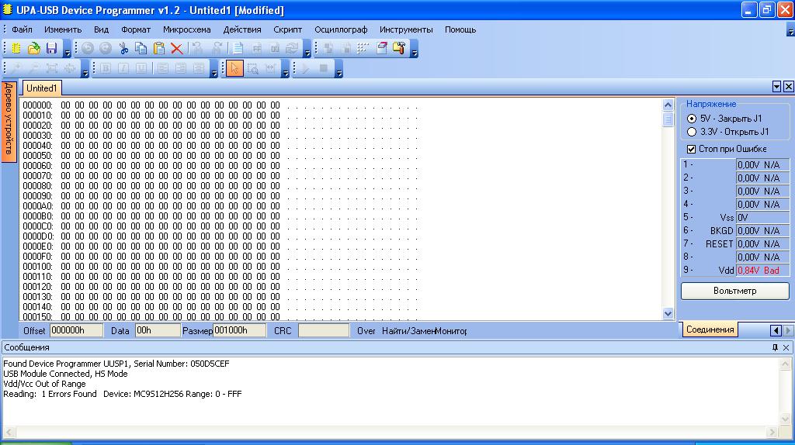Click the New file chip icon
Screen dimensions: 795x445
(16, 48)
